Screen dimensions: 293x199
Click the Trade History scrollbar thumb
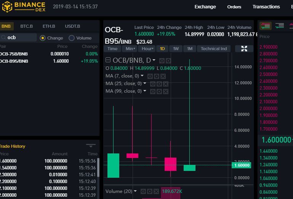click(x=98, y=167)
